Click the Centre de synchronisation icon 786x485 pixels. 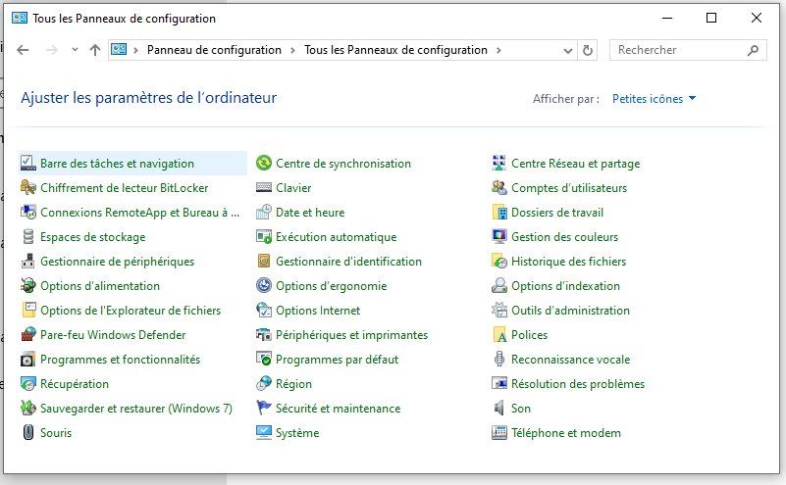coord(264,164)
